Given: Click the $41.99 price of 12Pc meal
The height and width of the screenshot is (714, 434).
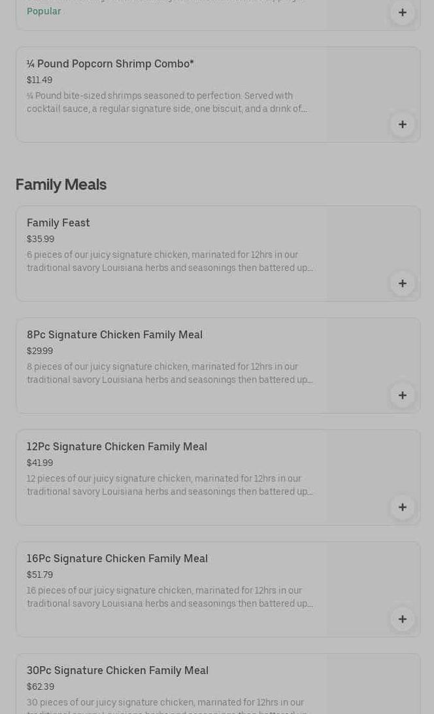Looking at the screenshot, I should click(x=40, y=463).
